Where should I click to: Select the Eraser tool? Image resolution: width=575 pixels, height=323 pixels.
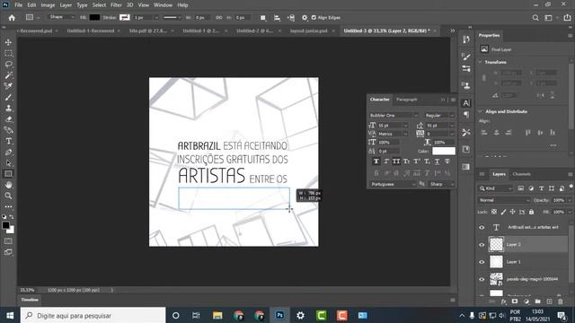tap(8, 119)
